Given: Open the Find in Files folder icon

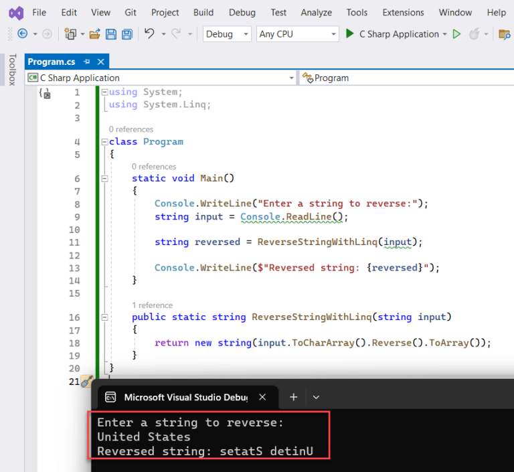Looking at the screenshot, I should coord(504,34).
